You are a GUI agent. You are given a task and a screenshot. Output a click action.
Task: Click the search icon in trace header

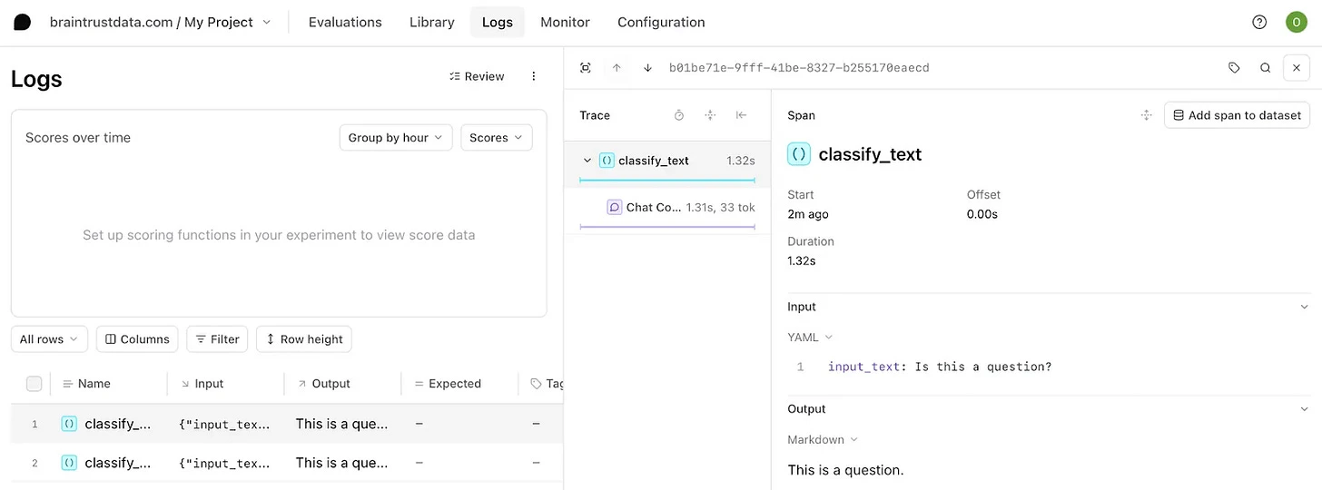tap(1265, 68)
